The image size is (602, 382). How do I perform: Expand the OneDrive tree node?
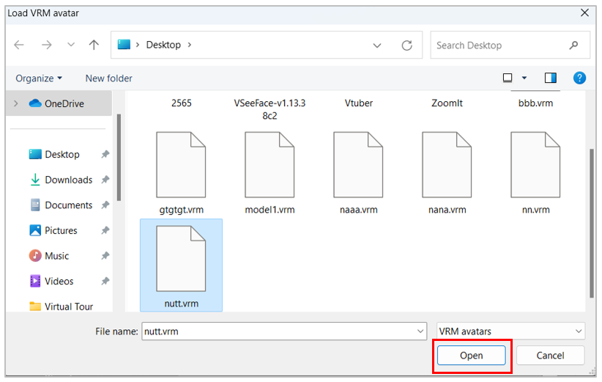click(16, 104)
